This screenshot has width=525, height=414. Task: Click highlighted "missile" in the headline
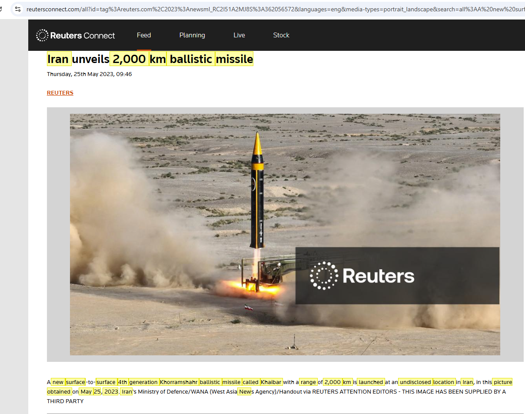234,59
